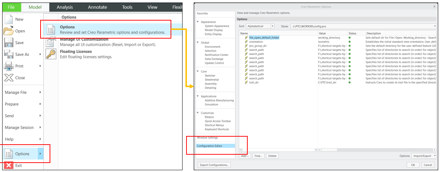Collapse the Appearance tree section
This screenshot has width=440, height=172.
pyautogui.click(x=198, y=22)
